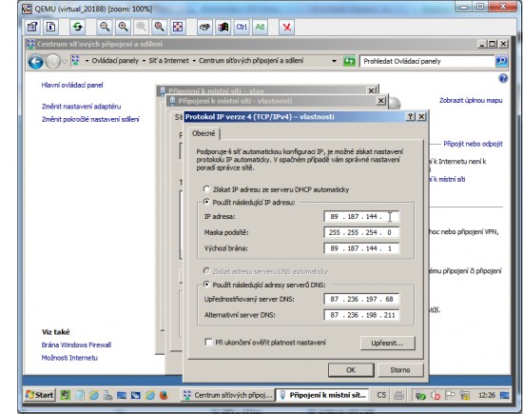The height and width of the screenshot is (414, 523).
Task: Click Ovládací panely in the breadcrumb
Action: click(x=115, y=61)
